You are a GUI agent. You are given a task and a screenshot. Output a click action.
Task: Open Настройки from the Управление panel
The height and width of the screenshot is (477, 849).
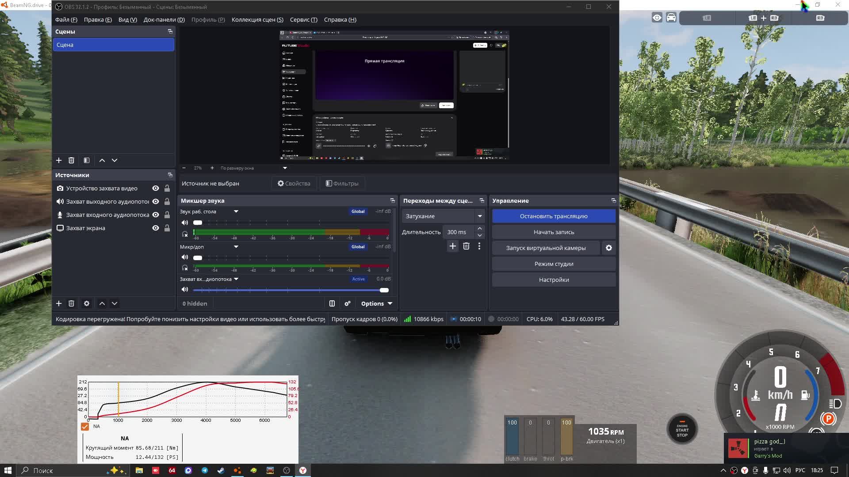click(554, 280)
